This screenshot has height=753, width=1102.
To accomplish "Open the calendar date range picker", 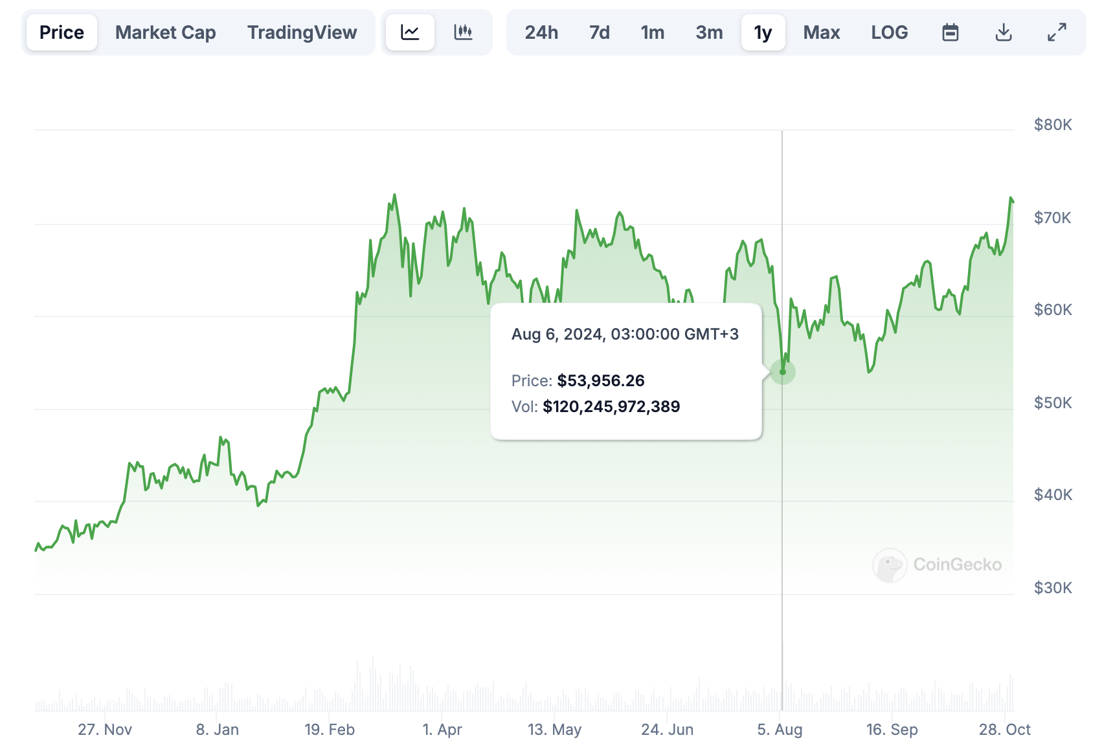I will pos(950,32).
